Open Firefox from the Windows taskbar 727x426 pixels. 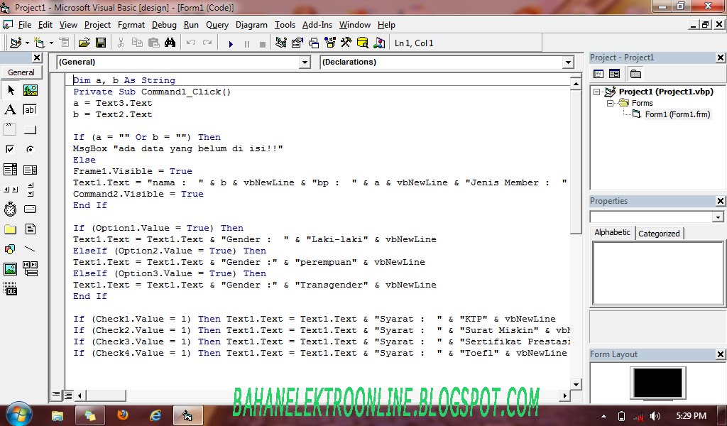122,415
